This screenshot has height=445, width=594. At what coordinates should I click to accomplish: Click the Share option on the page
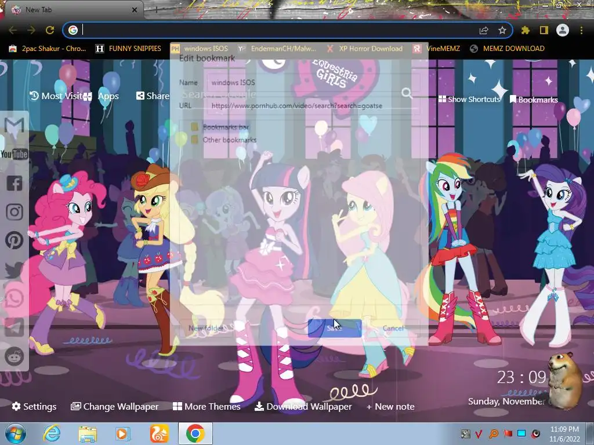click(153, 96)
